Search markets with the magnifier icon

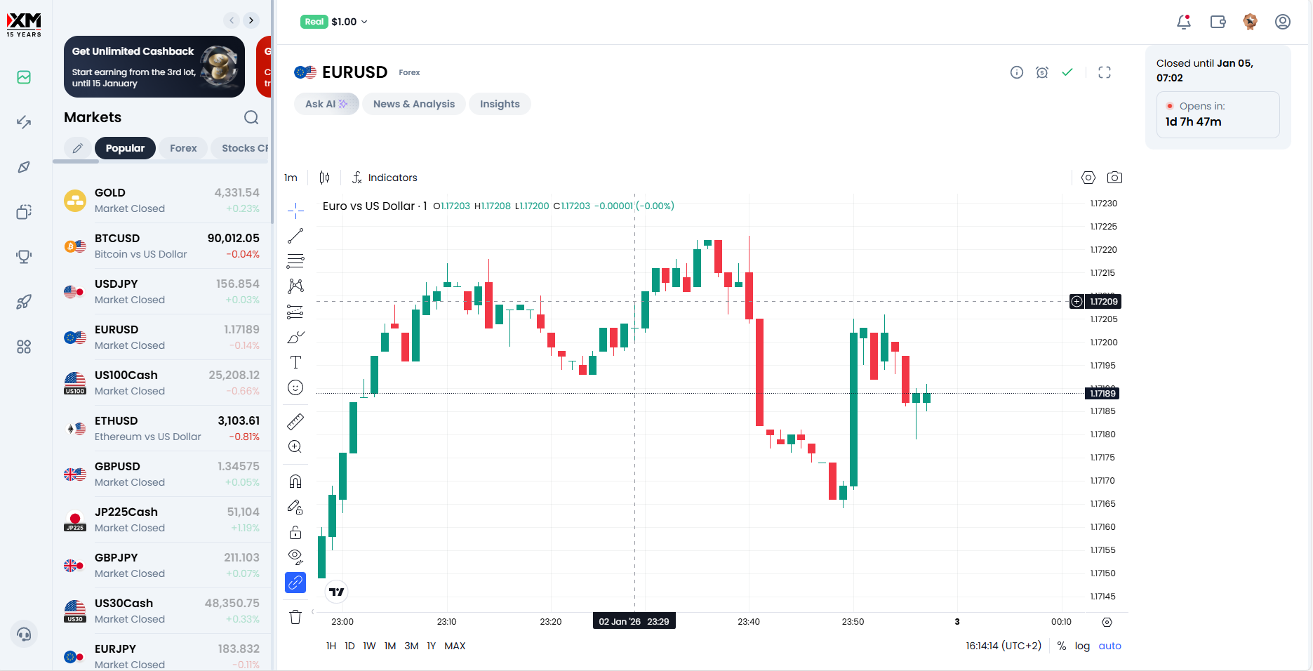[x=251, y=117]
